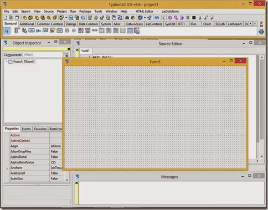Open the dropdown arrow after globe icon
The width and height of the screenshot is (268, 210).
pos(145,18)
